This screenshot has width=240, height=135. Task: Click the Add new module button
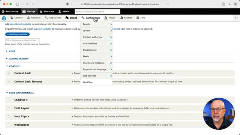[18, 34]
